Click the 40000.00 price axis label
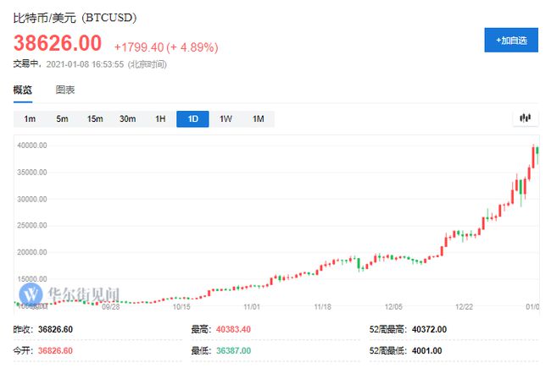The width and height of the screenshot is (551, 368). pos(31,146)
